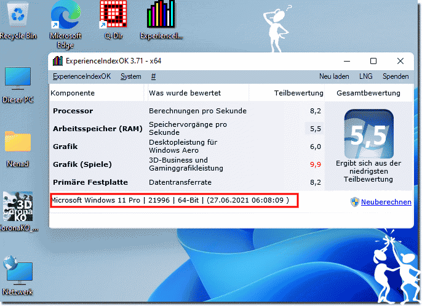Click the RAM score 5,5

pyautogui.click(x=316, y=129)
